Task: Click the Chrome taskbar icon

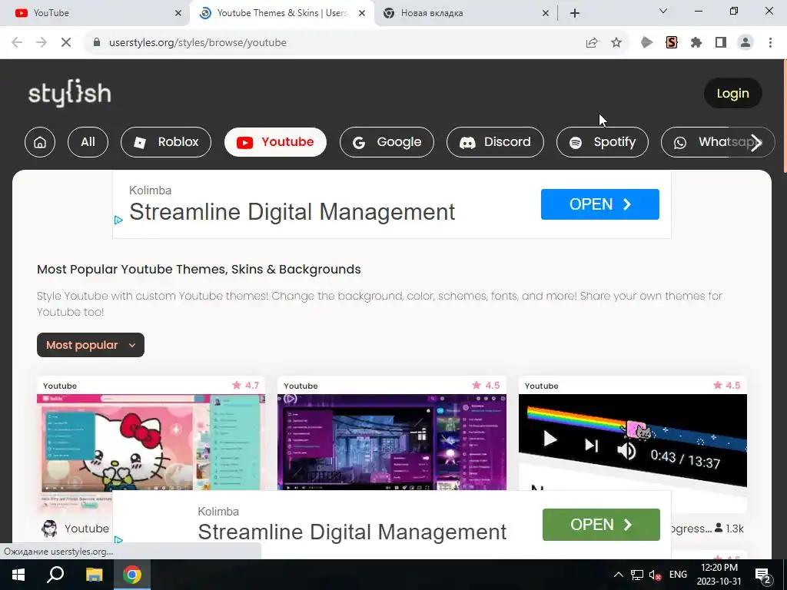Action: 132,575
